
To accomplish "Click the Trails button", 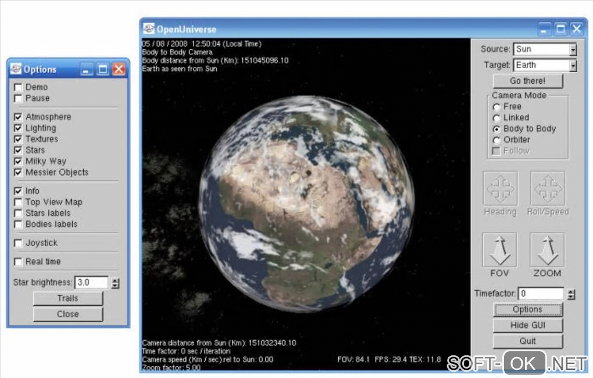I will [x=67, y=298].
